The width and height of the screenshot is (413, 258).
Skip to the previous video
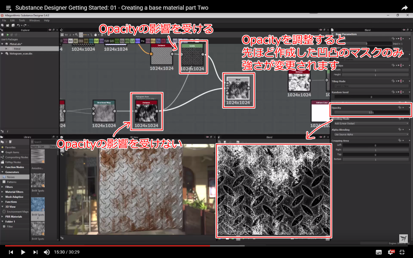(x=11, y=252)
